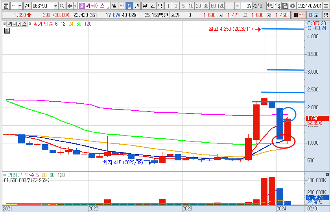Toggle the 종가 단순 moving average marker

(30, 24)
